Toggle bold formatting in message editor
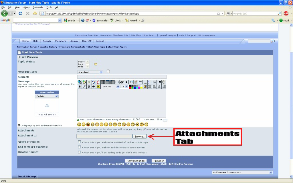The height and width of the screenshot is (183, 293). point(80,87)
